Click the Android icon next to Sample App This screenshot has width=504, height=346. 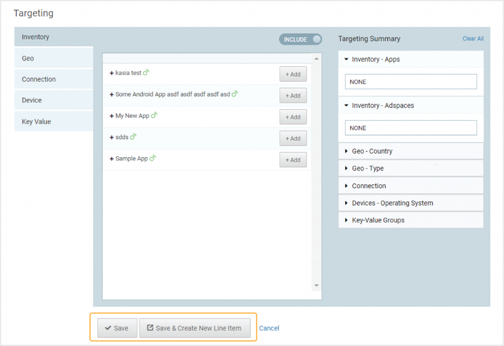[153, 158]
